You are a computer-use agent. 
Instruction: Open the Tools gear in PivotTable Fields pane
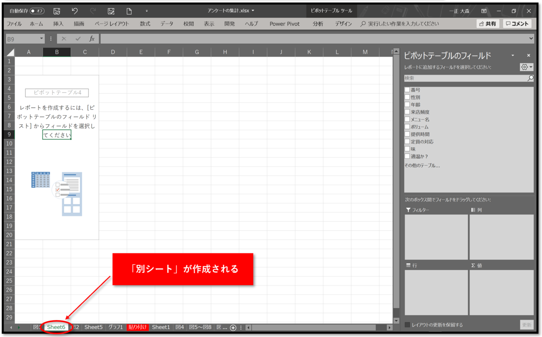[x=525, y=67]
